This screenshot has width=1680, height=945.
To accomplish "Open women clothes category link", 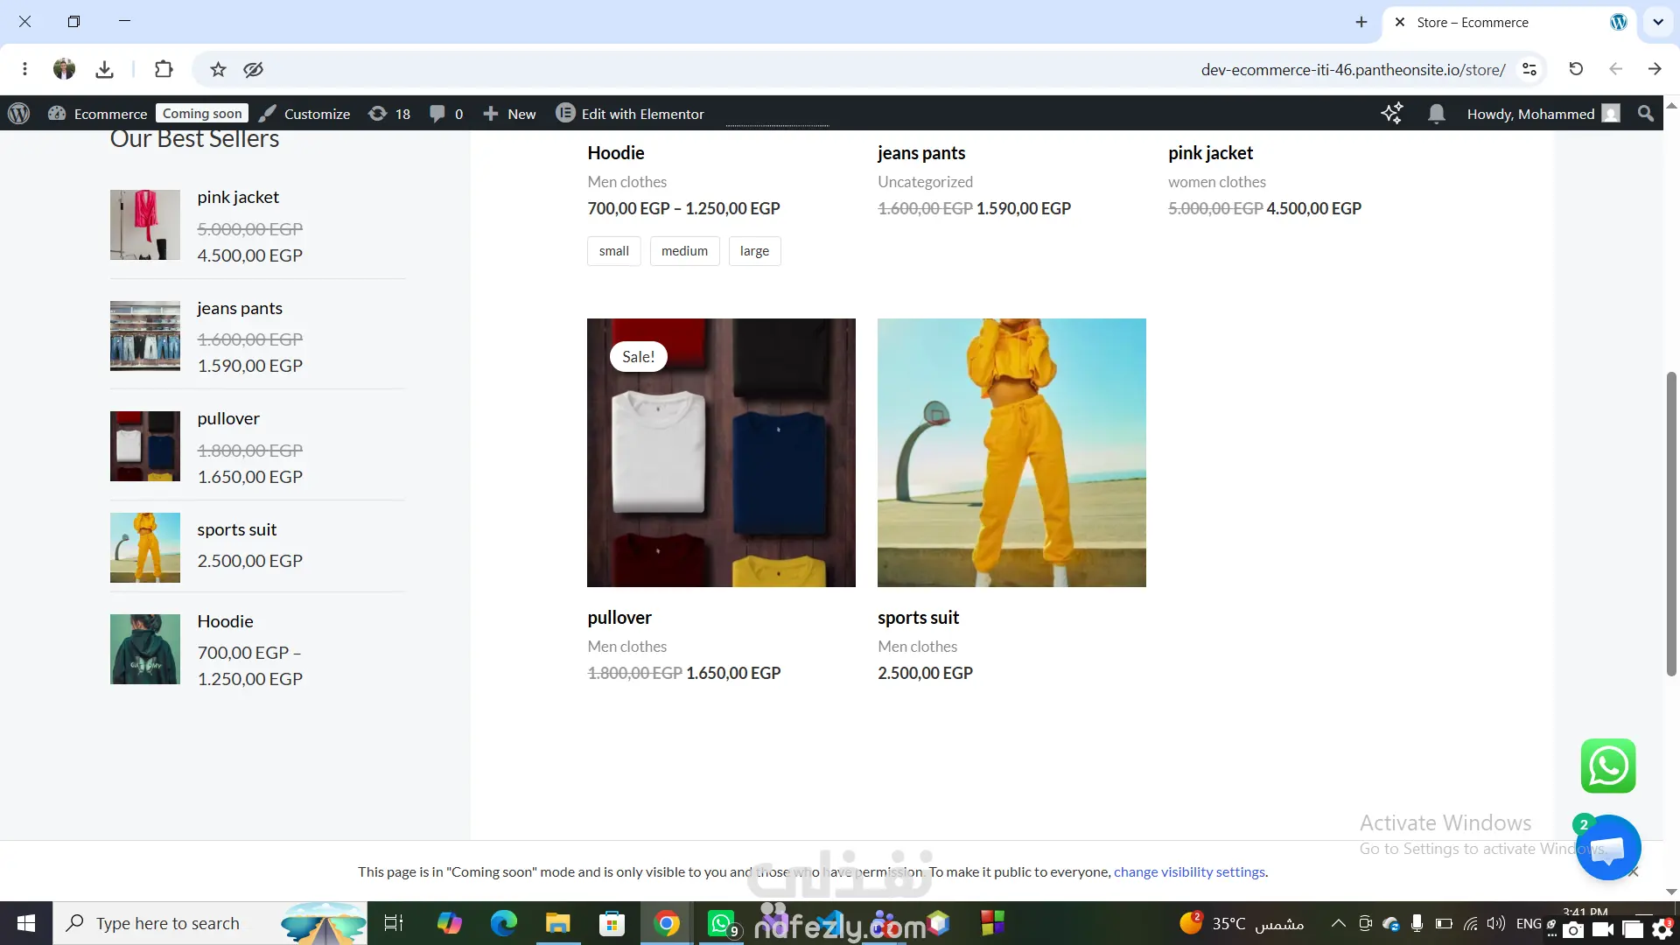I will (1217, 182).
